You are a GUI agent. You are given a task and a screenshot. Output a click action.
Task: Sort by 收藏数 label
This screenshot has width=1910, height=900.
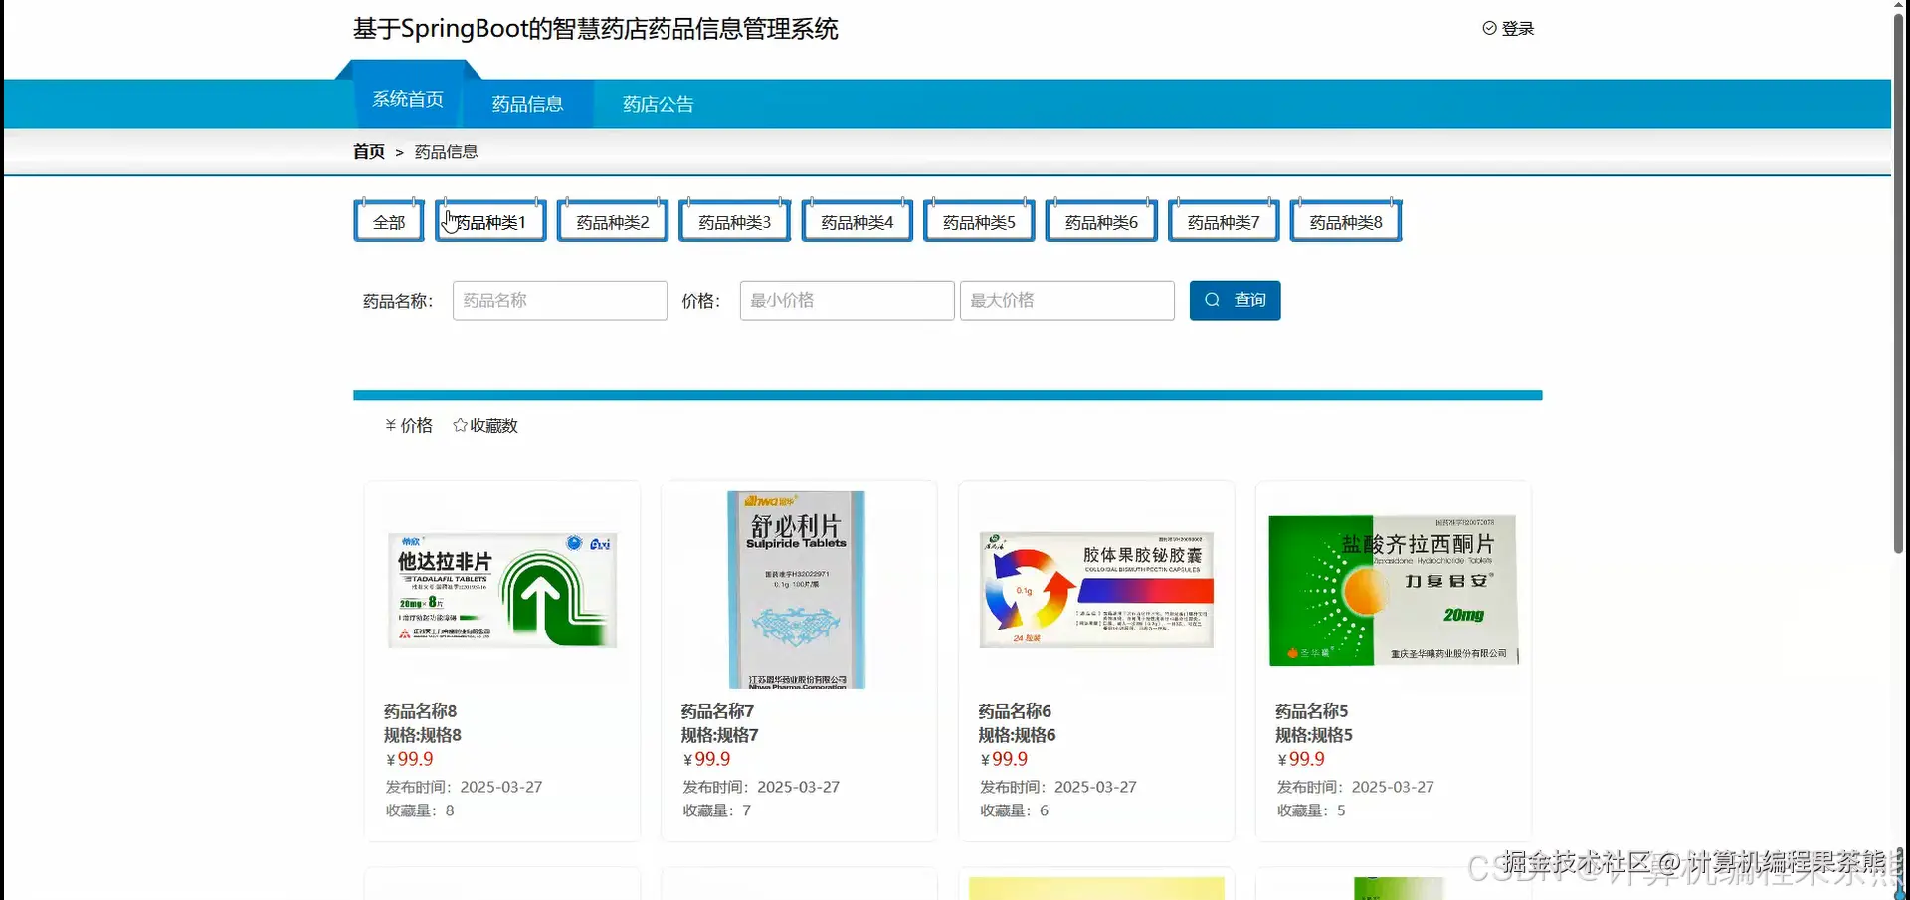point(493,425)
